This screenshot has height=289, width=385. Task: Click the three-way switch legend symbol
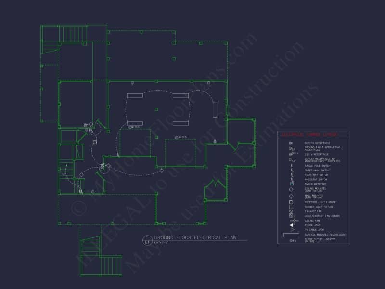click(x=292, y=171)
